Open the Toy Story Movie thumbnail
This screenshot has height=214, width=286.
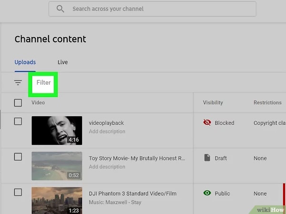[57, 165]
